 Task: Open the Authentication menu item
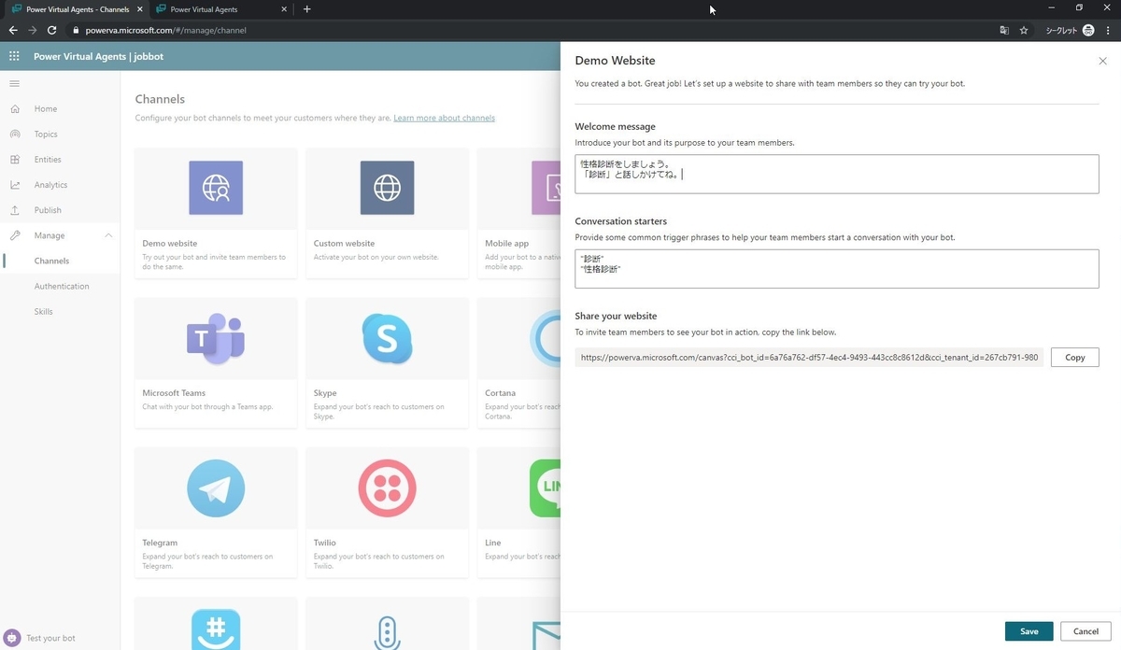(60, 286)
